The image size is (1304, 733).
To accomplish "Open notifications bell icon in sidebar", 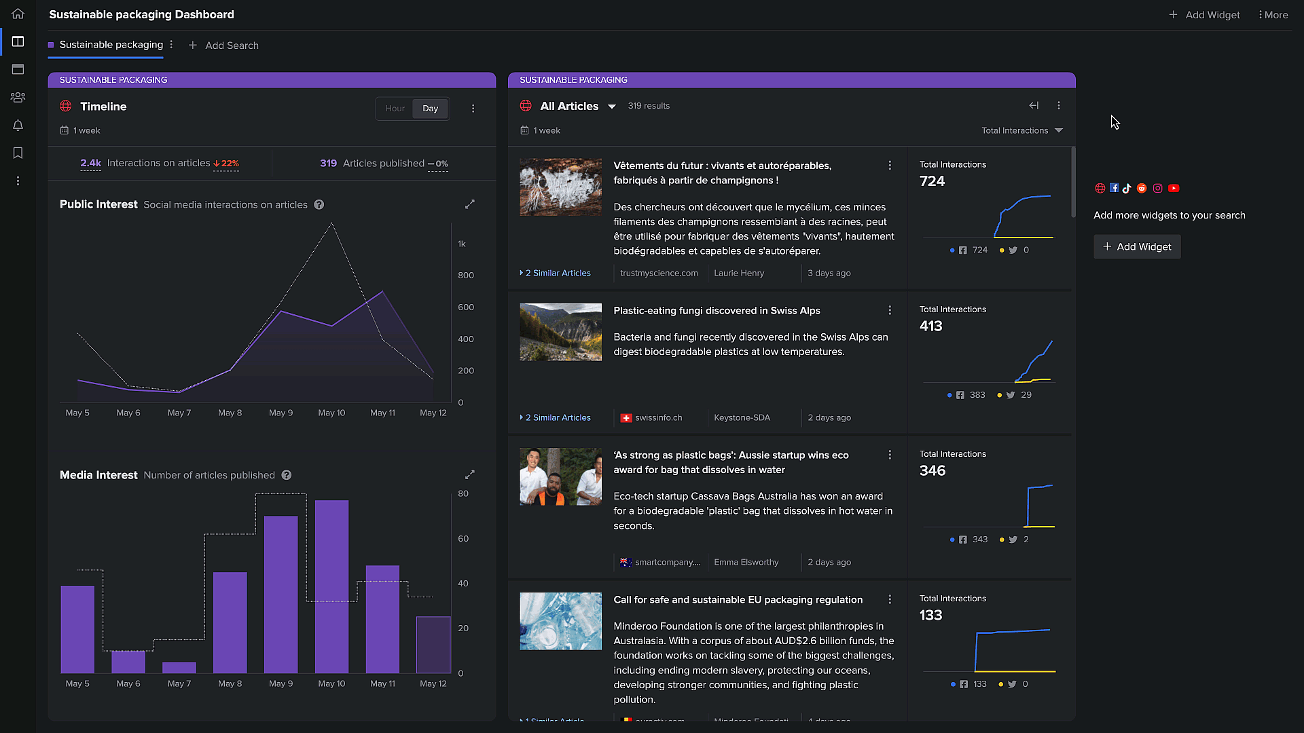I will [18, 125].
